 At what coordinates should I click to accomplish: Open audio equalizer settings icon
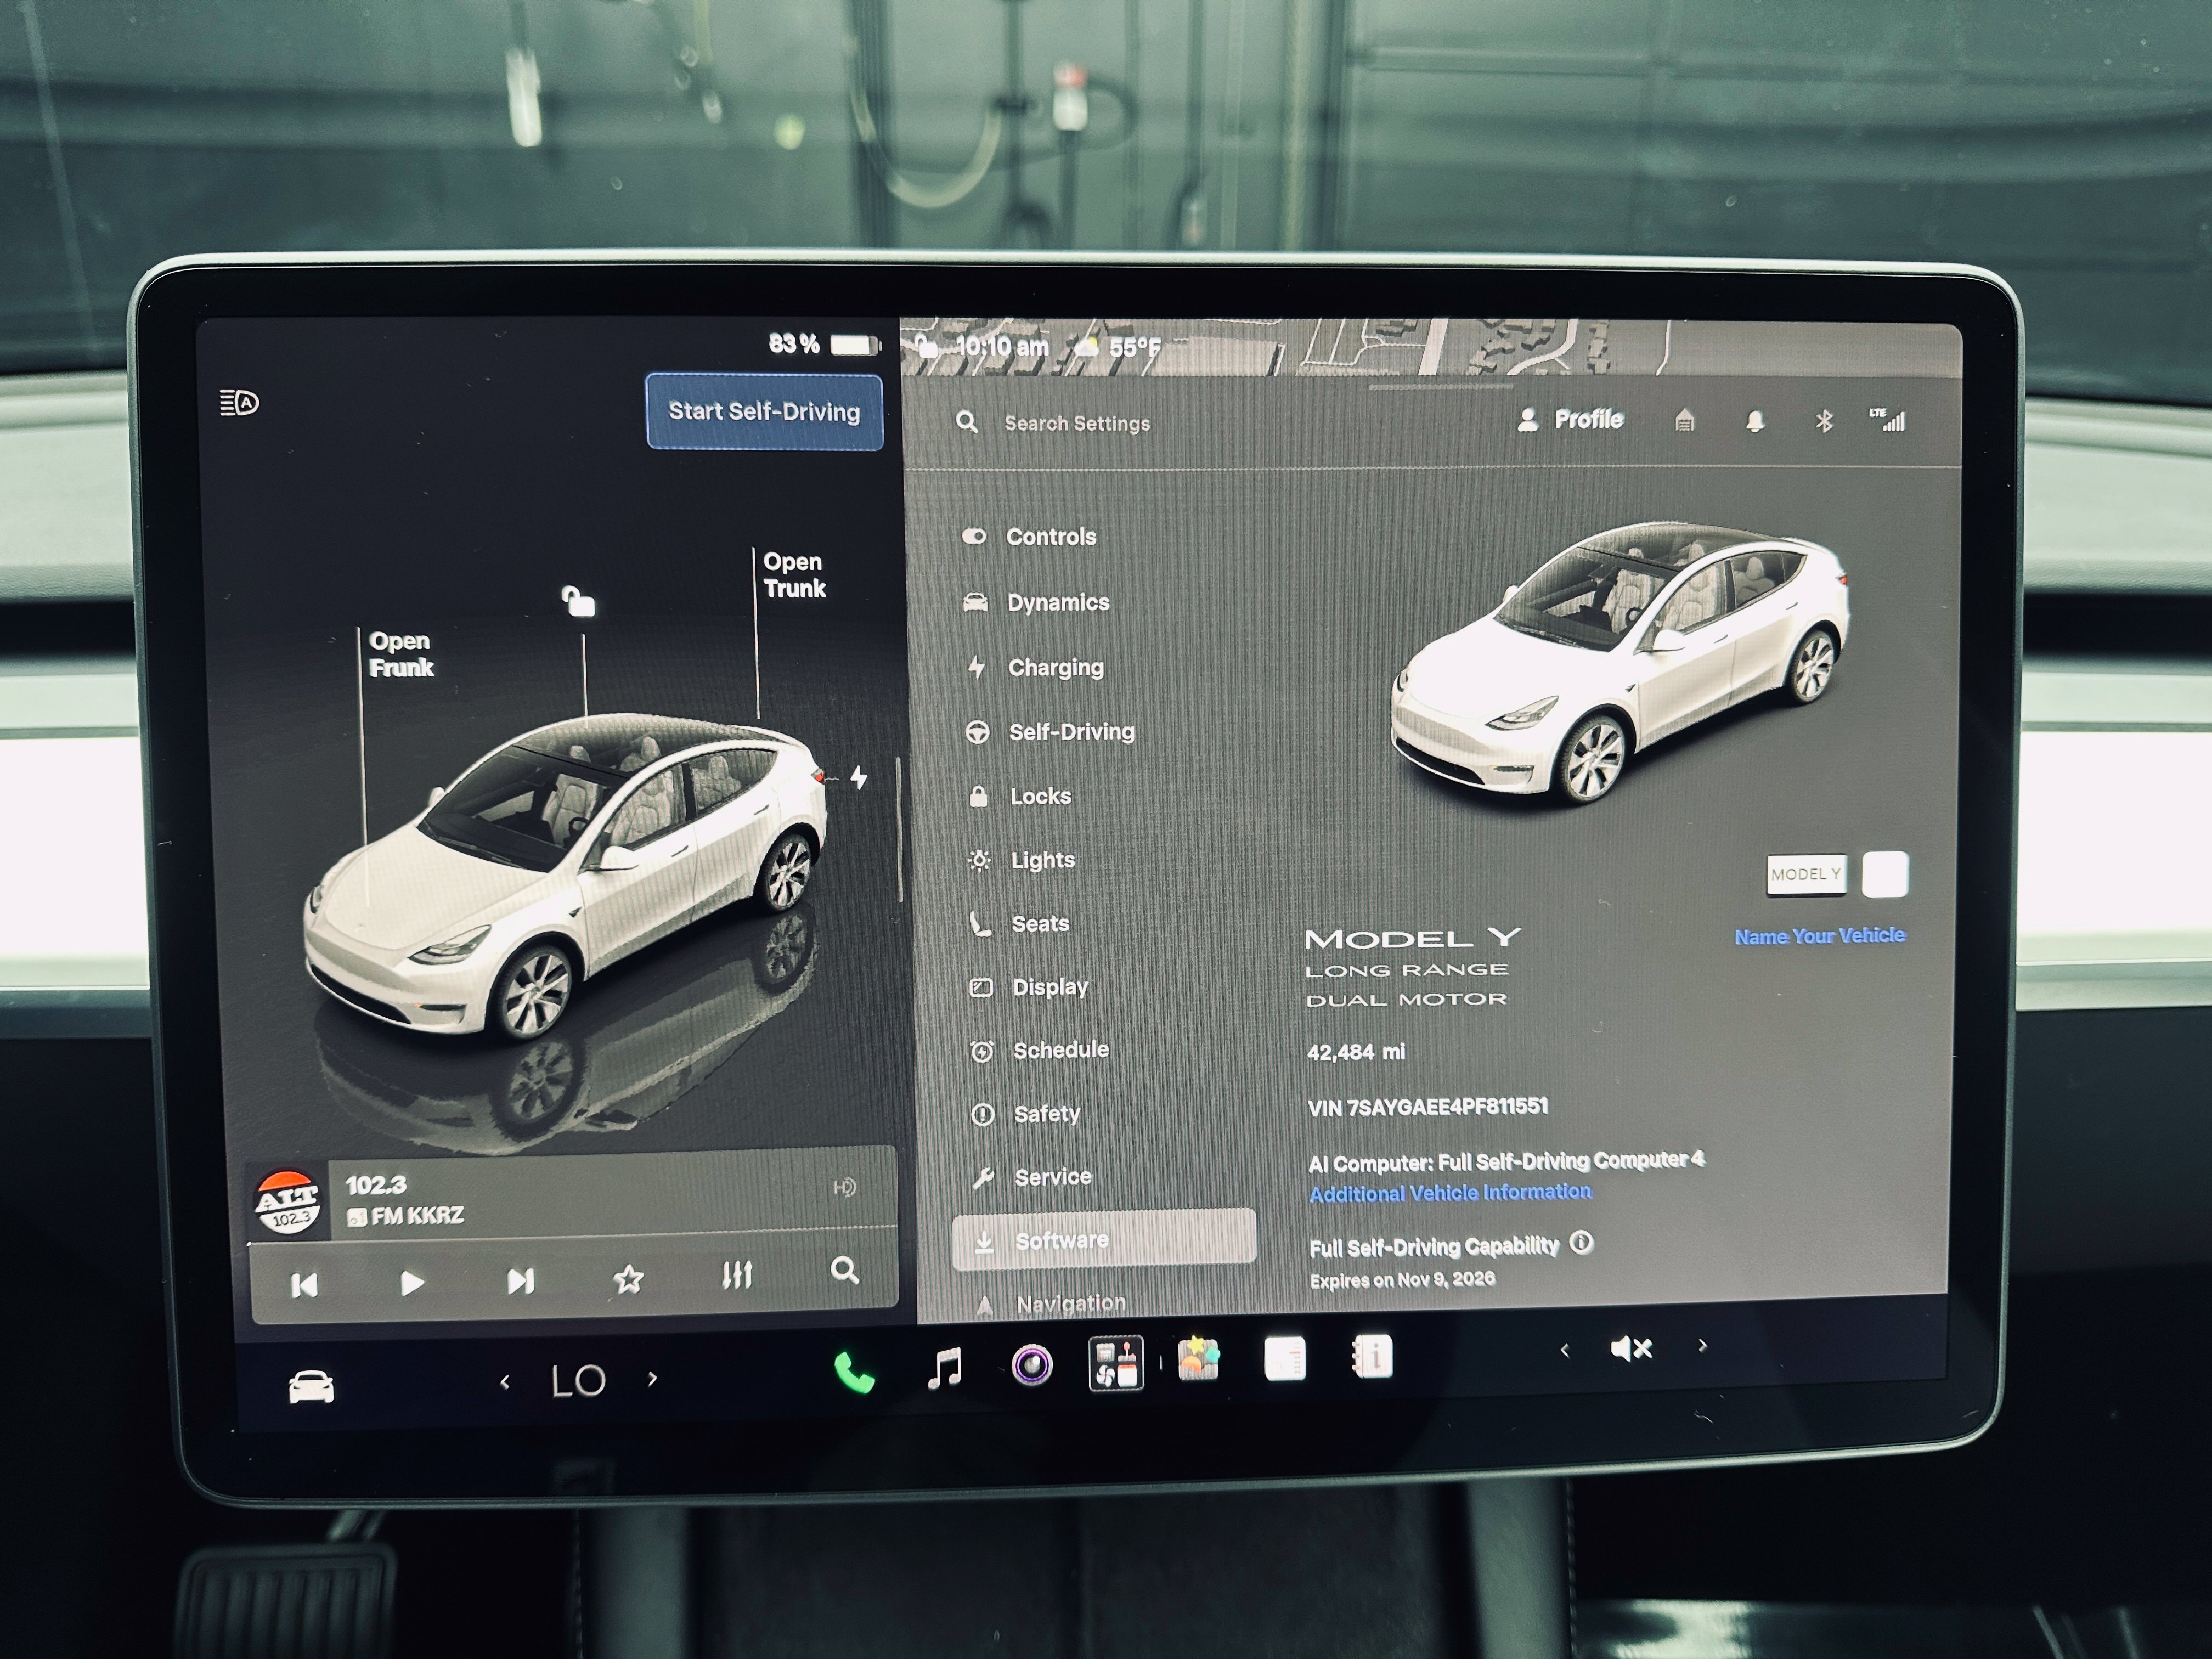737,1275
